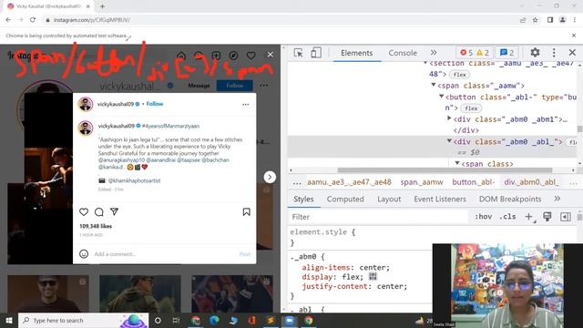The width and height of the screenshot is (583, 328).
Task: Open the DOM Breakpoints tab
Action: coord(510,199)
